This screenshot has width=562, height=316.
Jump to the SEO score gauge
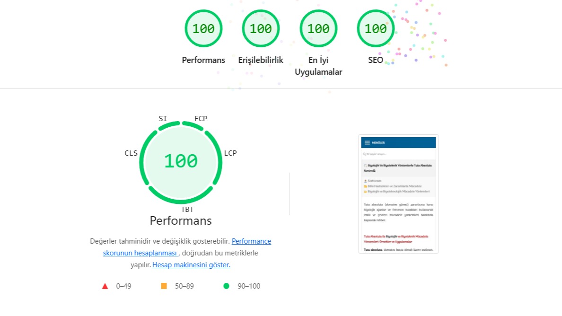[376, 29]
